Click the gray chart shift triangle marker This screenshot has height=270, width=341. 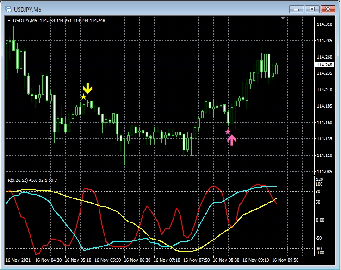tap(283, 19)
